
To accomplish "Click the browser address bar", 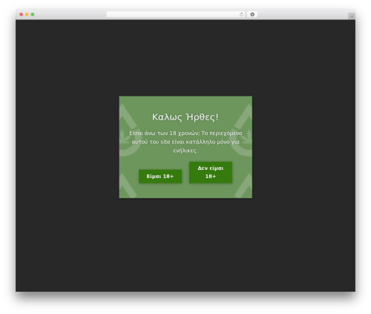I will click(x=175, y=14).
